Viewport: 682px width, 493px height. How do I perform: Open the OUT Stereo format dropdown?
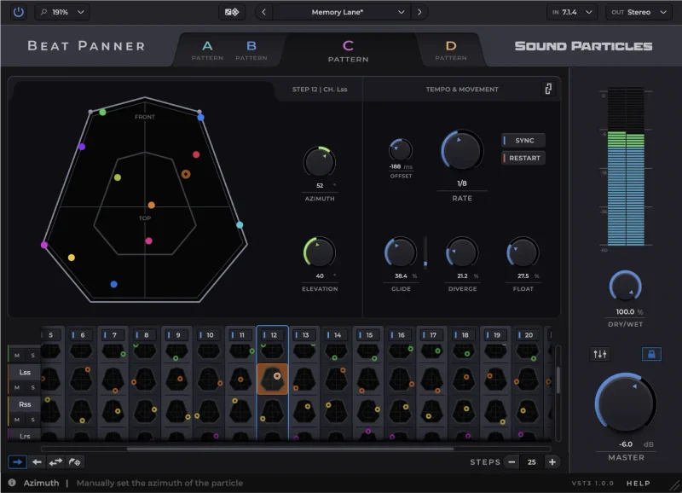pos(638,12)
